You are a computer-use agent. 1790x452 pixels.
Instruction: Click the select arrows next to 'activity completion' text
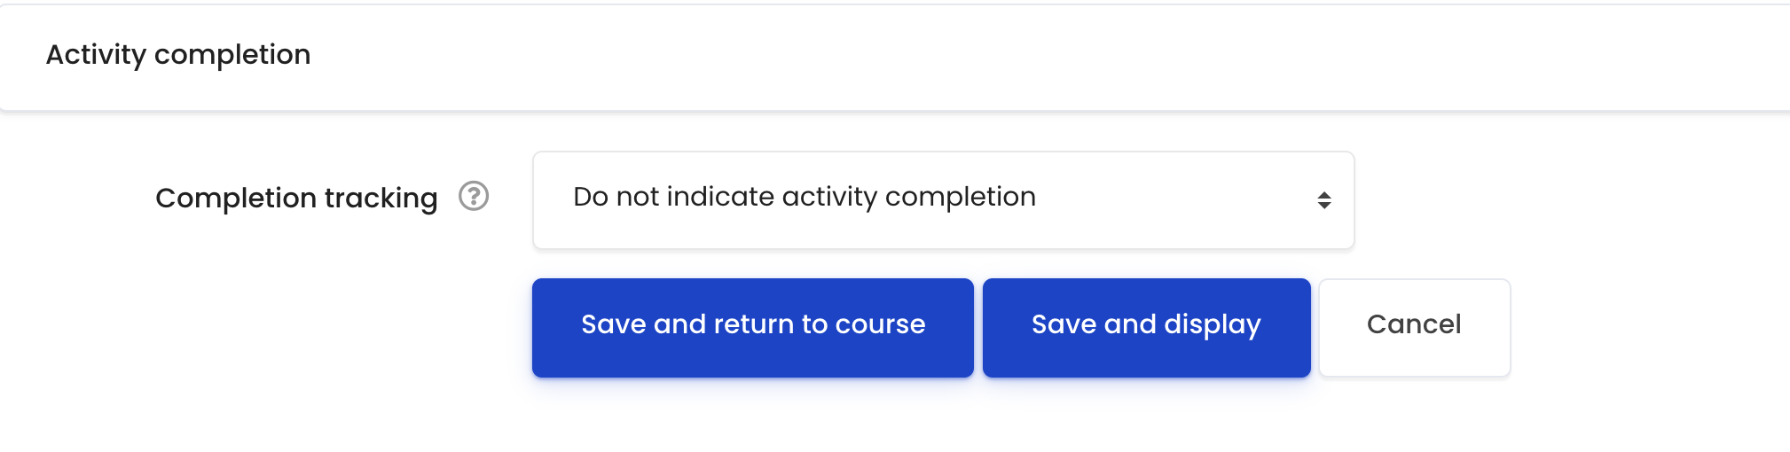(x=1323, y=200)
